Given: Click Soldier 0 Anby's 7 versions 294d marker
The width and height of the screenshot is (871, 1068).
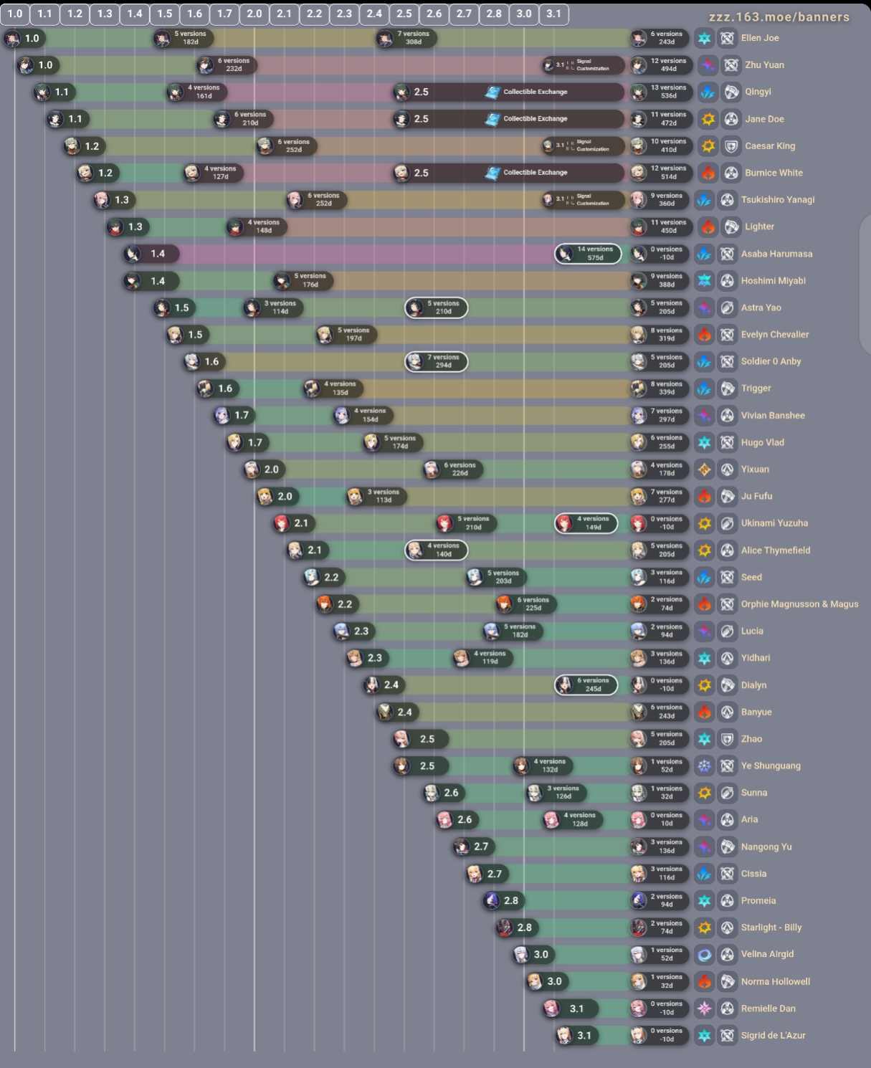Looking at the screenshot, I should [x=437, y=361].
